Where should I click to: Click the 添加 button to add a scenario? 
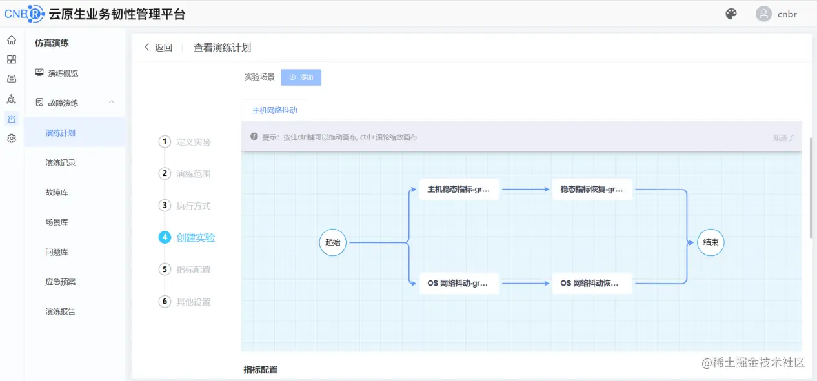click(301, 77)
